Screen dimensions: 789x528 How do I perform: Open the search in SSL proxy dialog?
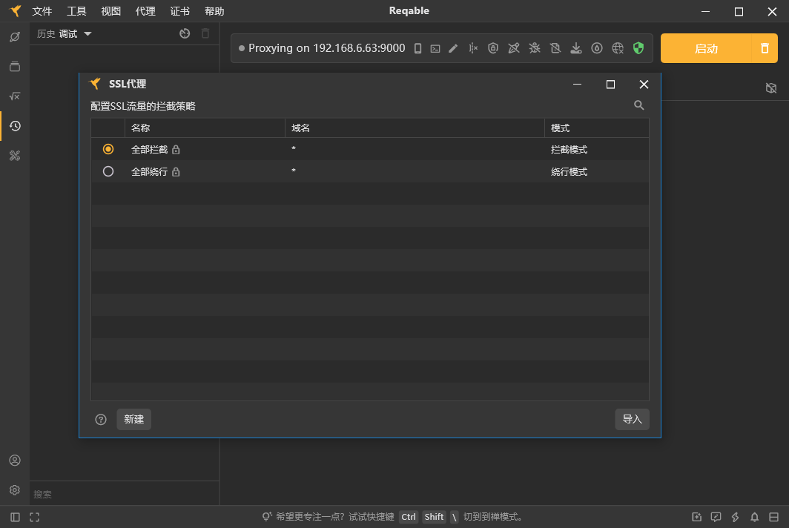(x=639, y=105)
